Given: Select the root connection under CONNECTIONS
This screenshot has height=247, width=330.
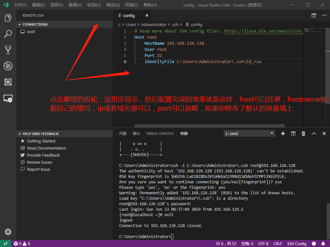Looking at the screenshot, I should point(31,32).
